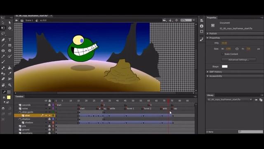Click the Snap to Objects magnet icon
This screenshot has height=149, width=264.
coord(3,108)
